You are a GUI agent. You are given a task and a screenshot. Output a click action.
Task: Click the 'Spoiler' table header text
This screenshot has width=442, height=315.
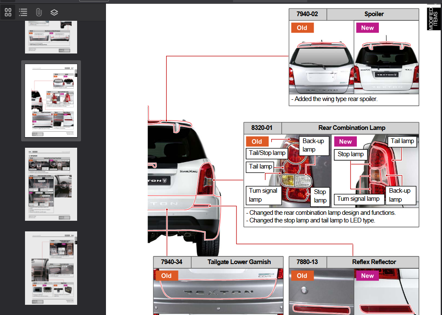tap(374, 14)
